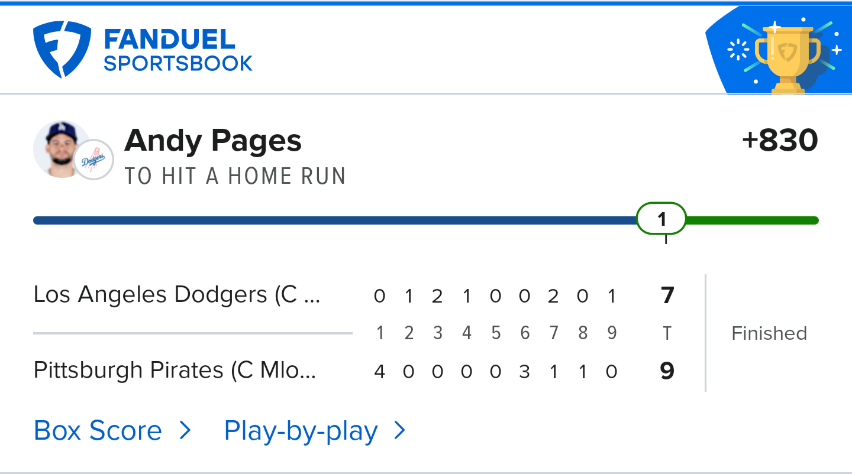Click the green portion of progress bar

(x=751, y=220)
